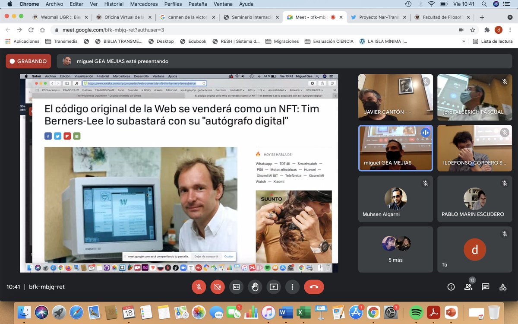Go back in Chrome
This screenshot has width=518, height=324.
coord(8,30)
